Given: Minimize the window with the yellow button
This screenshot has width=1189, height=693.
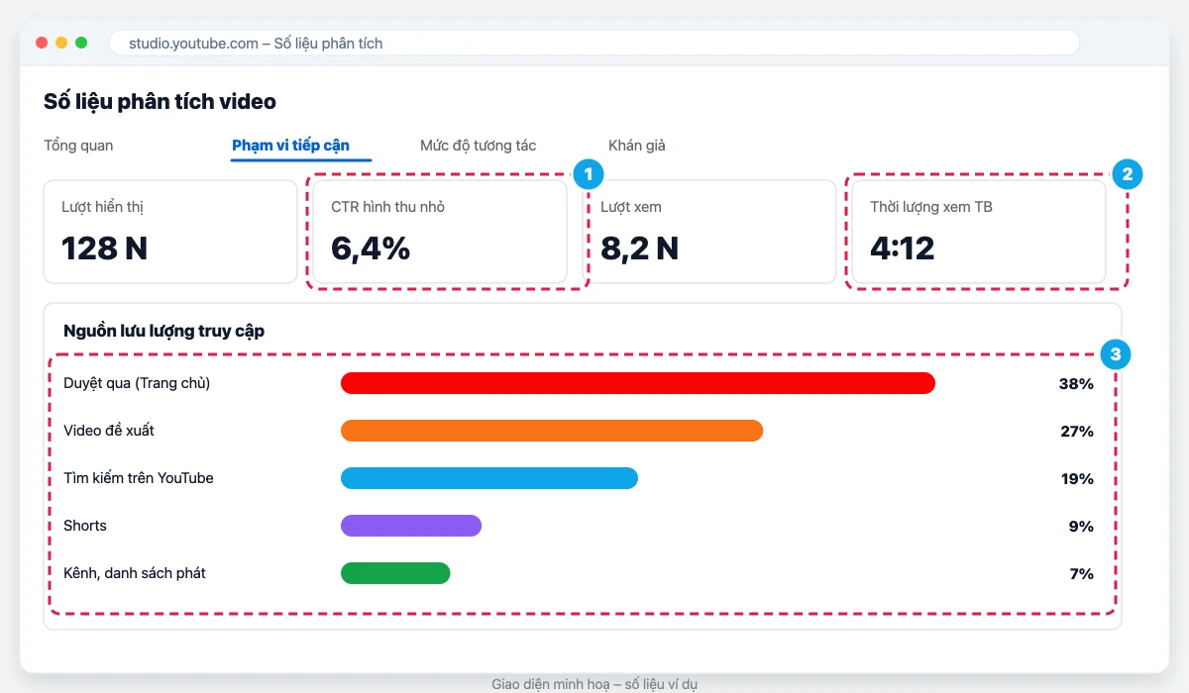Looking at the screenshot, I should 61,43.
